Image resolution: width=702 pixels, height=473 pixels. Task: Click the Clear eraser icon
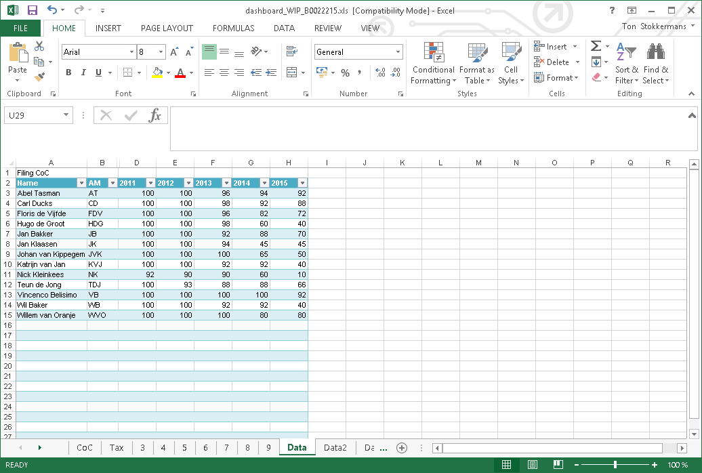click(596, 77)
